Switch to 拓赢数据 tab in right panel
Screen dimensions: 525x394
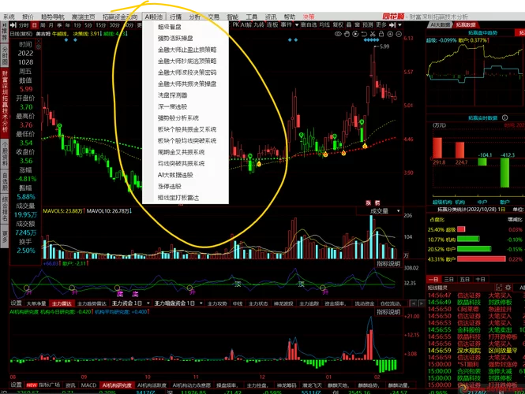click(x=466, y=25)
